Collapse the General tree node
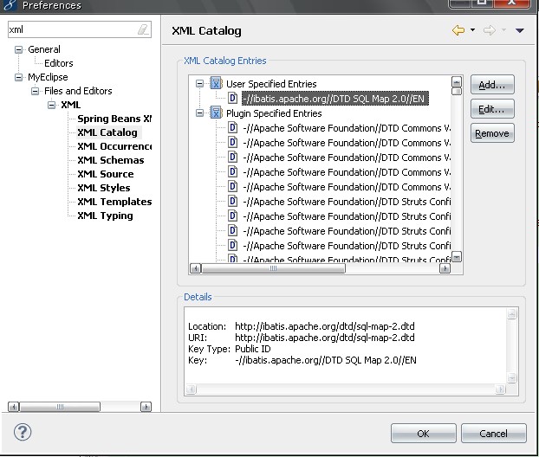The height and width of the screenshot is (457, 539). 18,50
